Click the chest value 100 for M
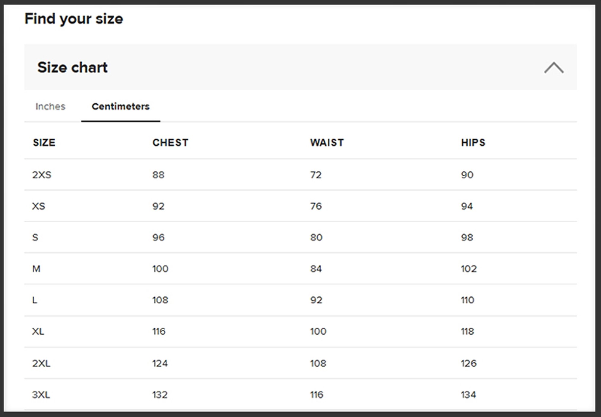This screenshot has width=601, height=417. 160,269
